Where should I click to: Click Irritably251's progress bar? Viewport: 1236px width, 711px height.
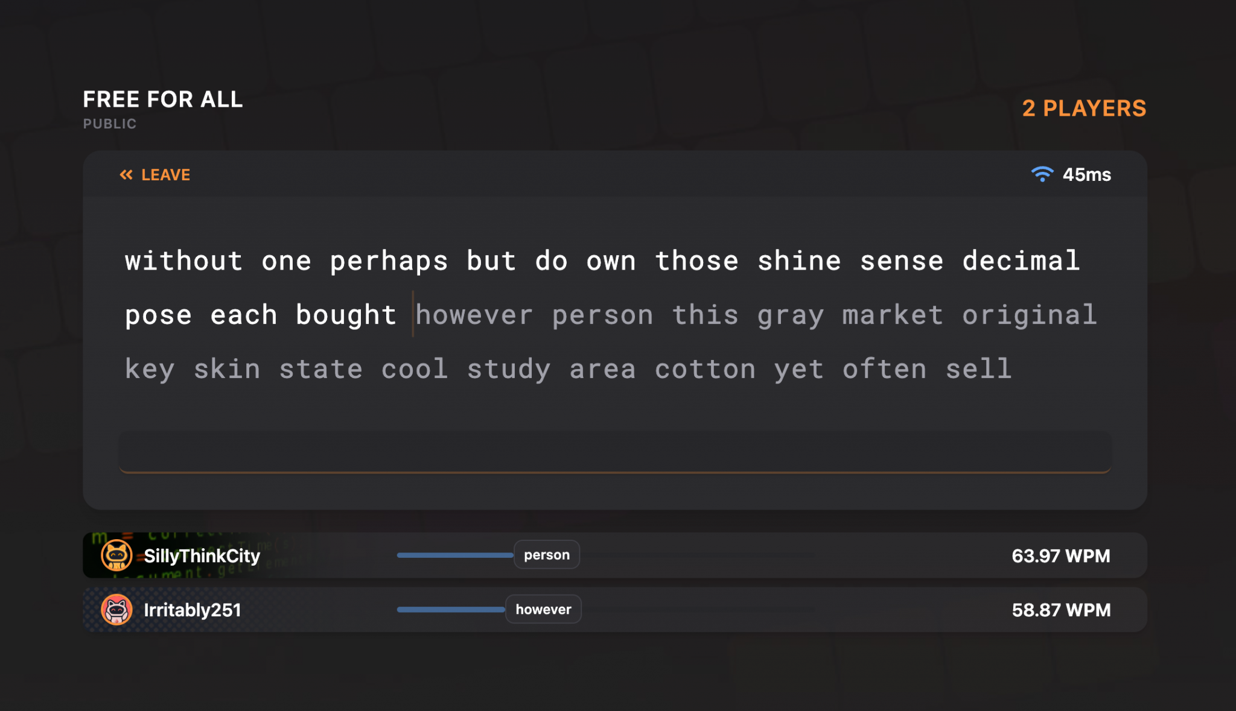tap(450, 610)
